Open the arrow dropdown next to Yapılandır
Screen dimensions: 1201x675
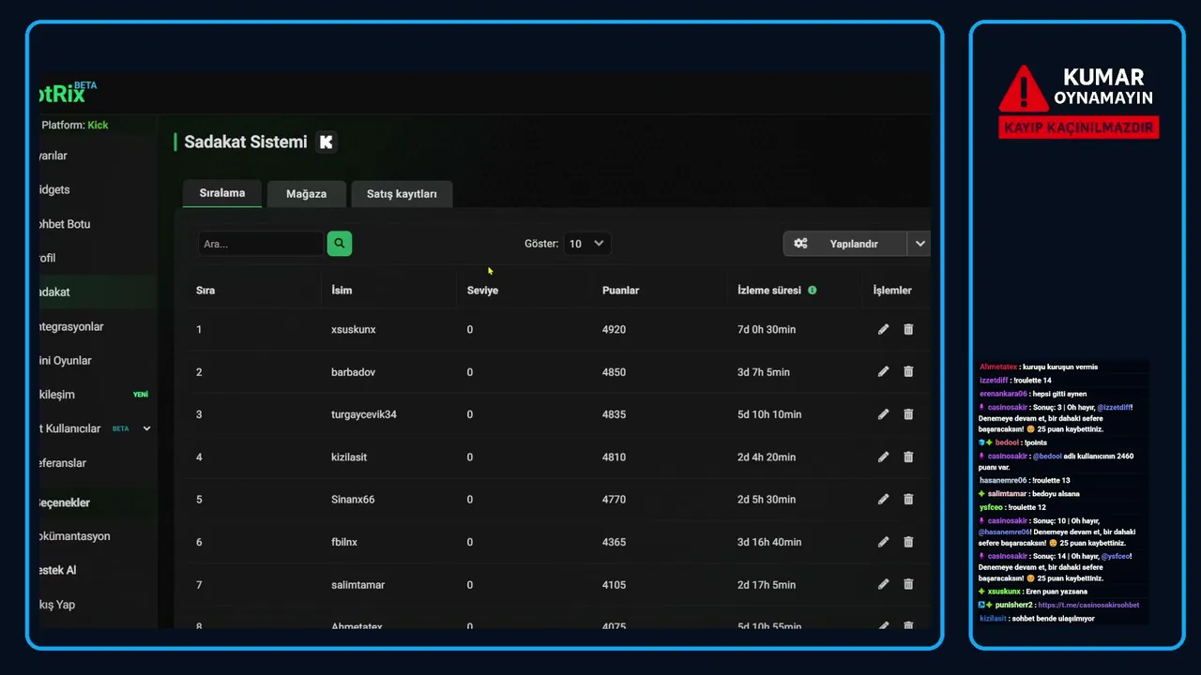click(920, 244)
